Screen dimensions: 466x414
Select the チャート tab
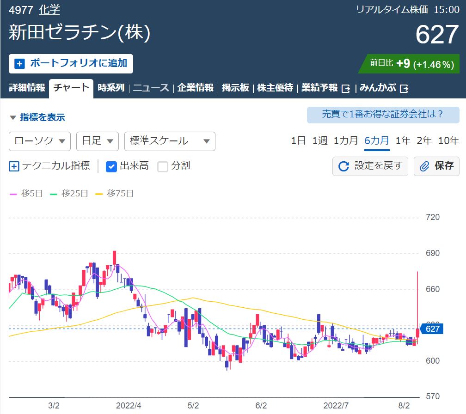(x=71, y=88)
